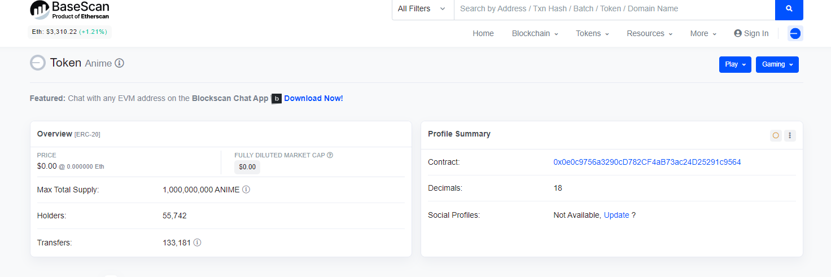831x277 pixels.
Task: Click the Base network round icon
Action: coord(795,34)
